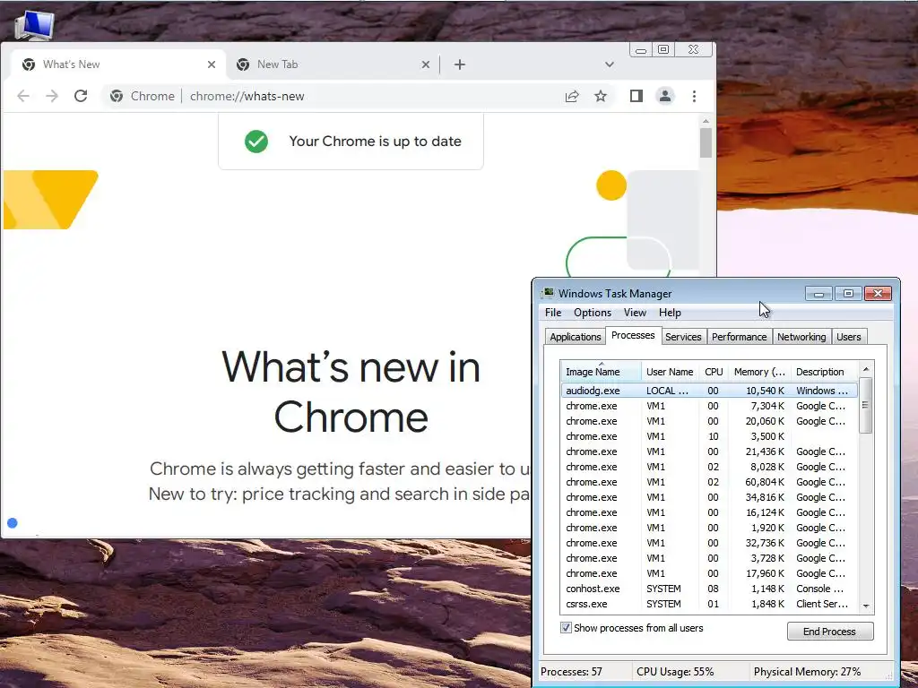This screenshot has width=918, height=688.
Task: Select the conhost.exe process row
Action: (x=709, y=589)
